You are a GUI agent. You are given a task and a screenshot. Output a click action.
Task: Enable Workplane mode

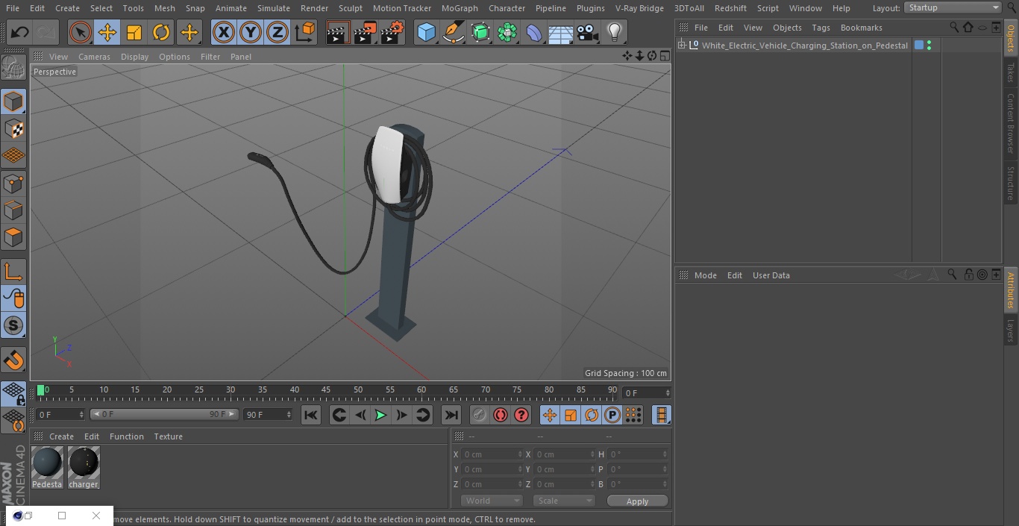13,156
